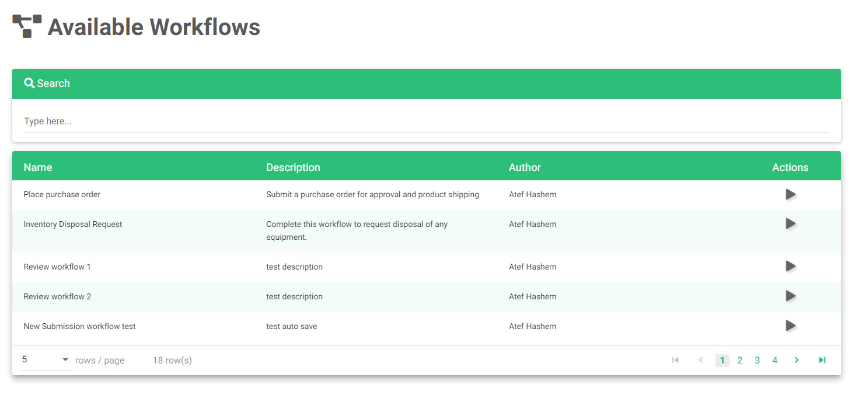Click the highlighted page 1 button
This screenshot has height=402, width=862.
(x=722, y=360)
